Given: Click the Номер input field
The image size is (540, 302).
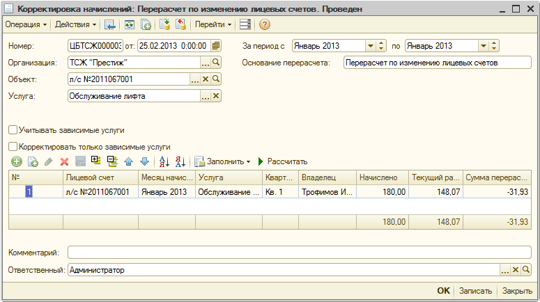Looking at the screenshot, I should pos(95,46).
